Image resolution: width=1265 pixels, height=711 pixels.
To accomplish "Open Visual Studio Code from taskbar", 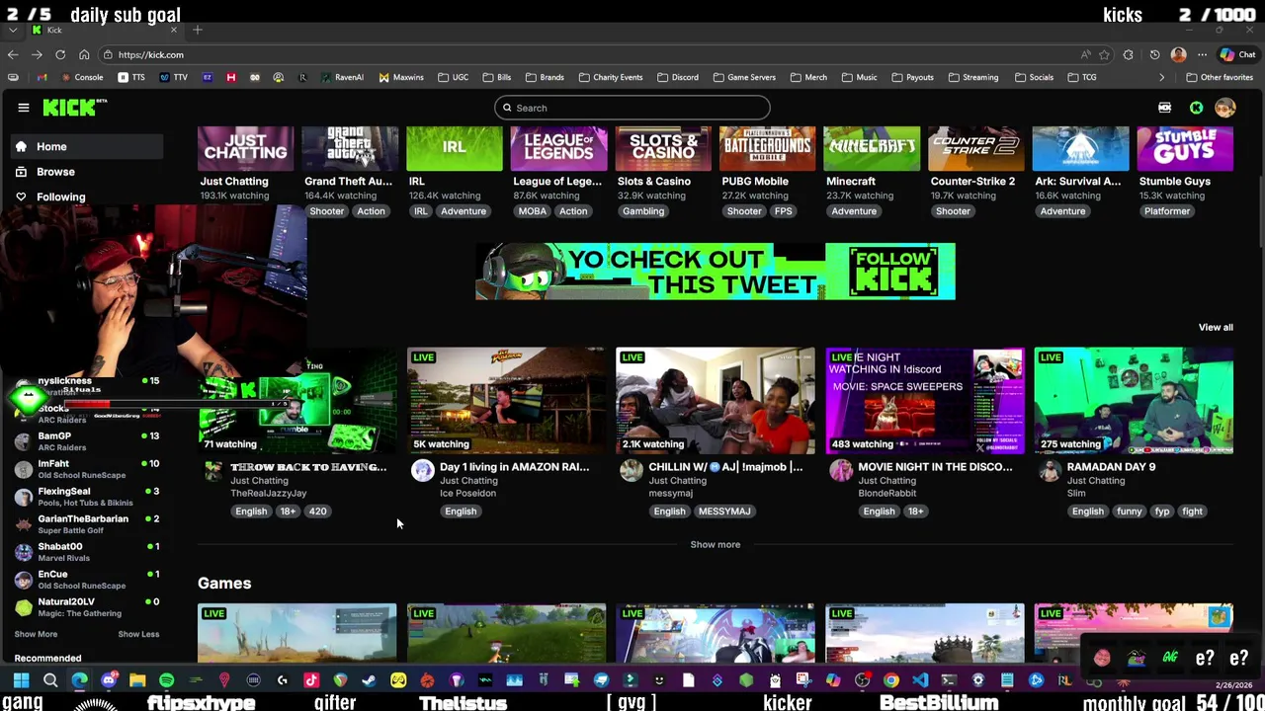I will point(920,679).
